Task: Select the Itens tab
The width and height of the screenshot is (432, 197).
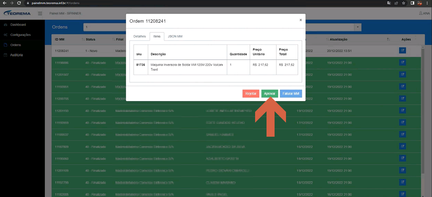Action: 157,36
